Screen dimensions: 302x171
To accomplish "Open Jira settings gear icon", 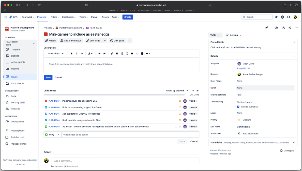I will pyautogui.click(x=289, y=17).
